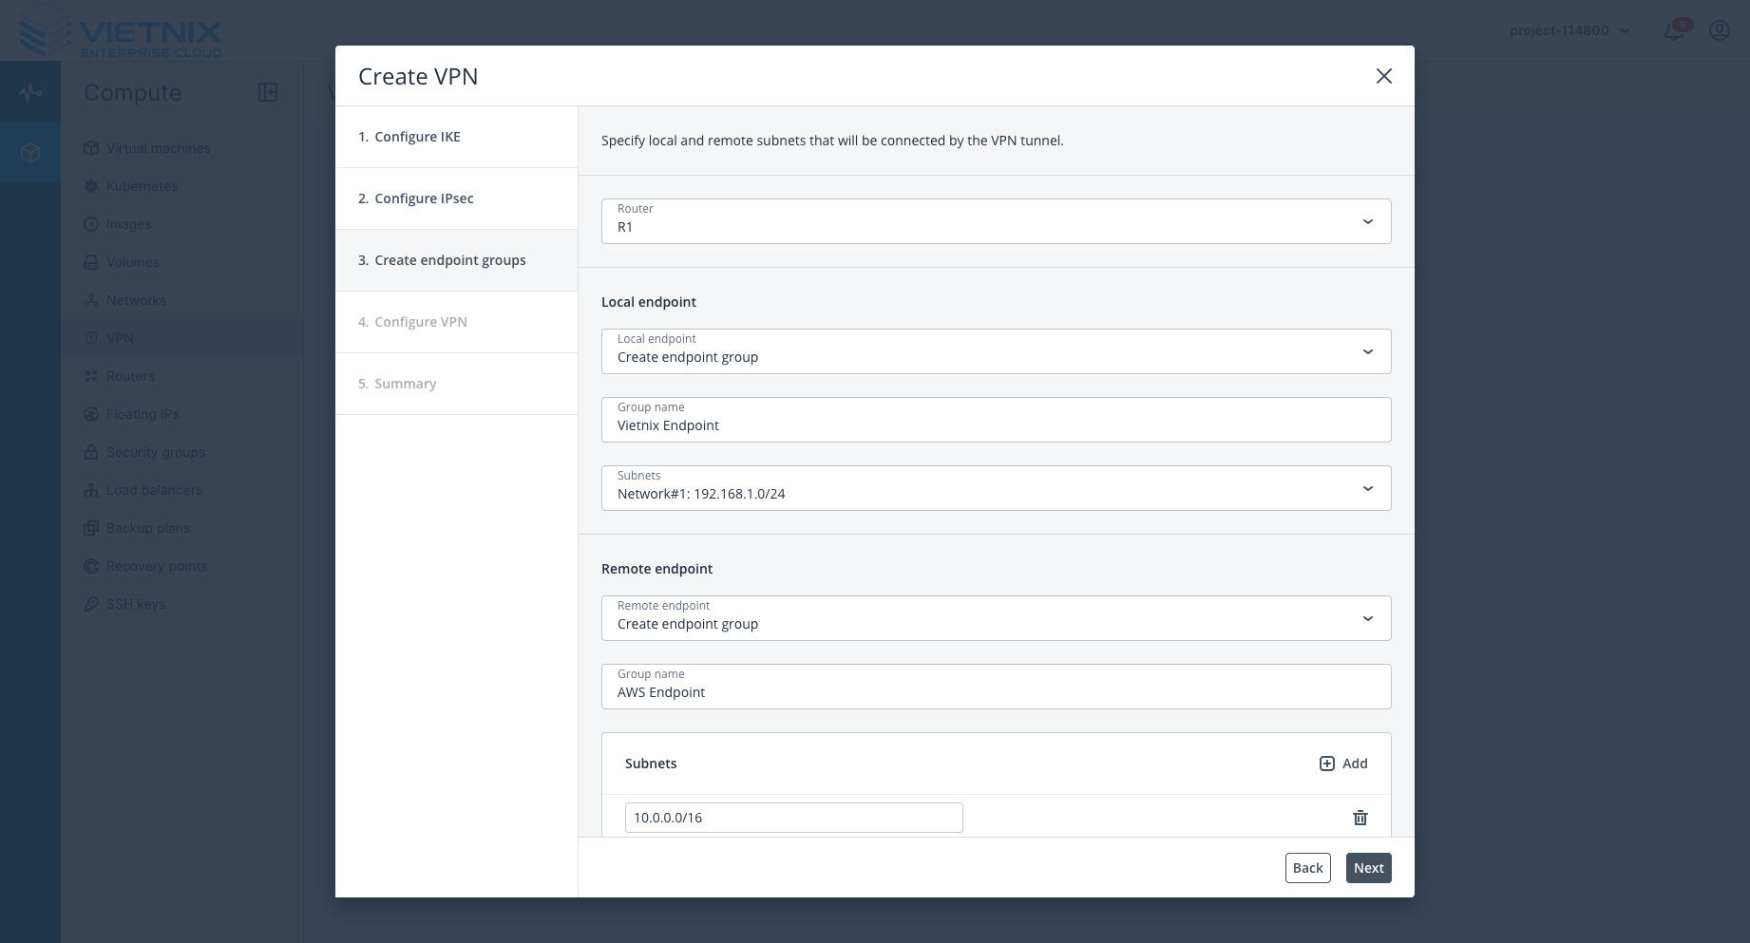The height and width of the screenshot is (943, 1750).
Task: Select Routers from the sidebar
Action: click(129, 376)
